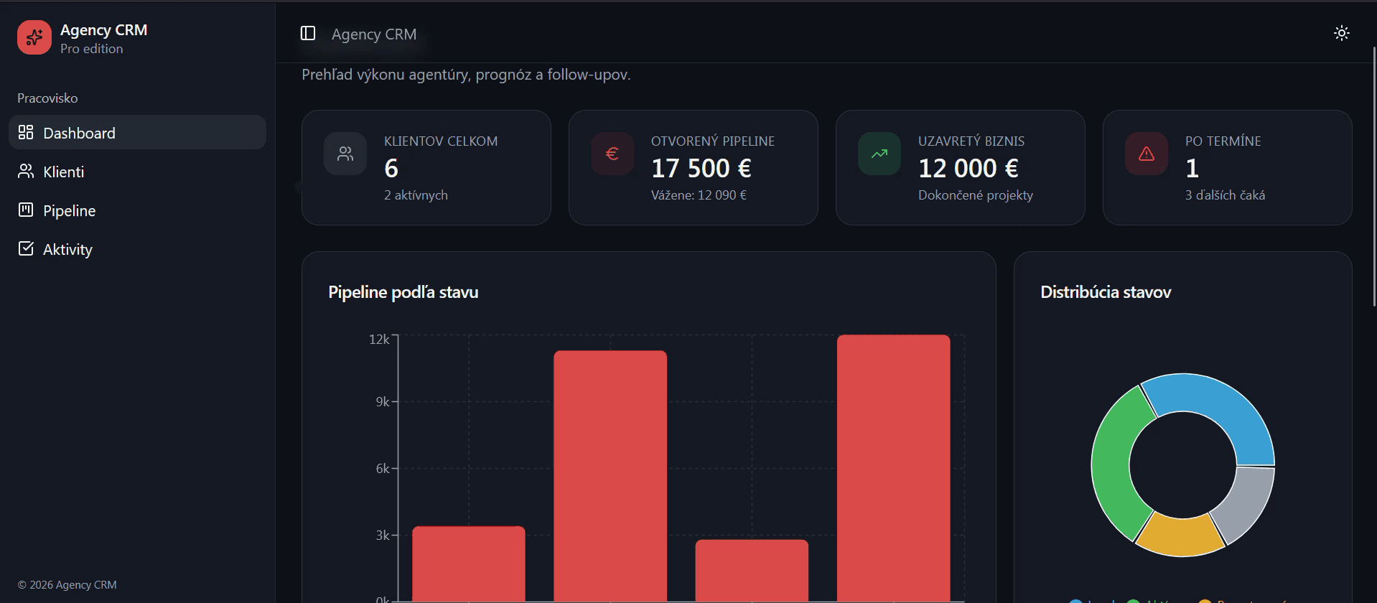Click the second red bar in chart
This screenshot has width=1377, height=603.
pyautogui.click(x=610, y=476)
